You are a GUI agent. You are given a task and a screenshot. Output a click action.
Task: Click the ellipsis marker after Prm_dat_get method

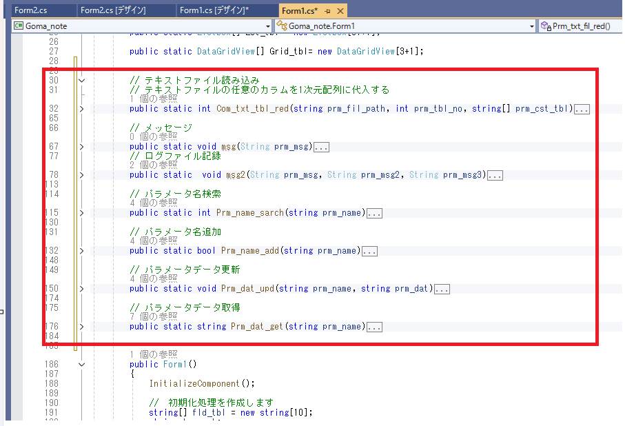click(x=374, y=327)
